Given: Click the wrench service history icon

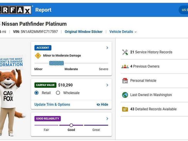Looking at the screenshot, I should click(125, 52).
